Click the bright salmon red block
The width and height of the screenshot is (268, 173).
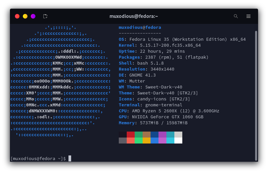[131, 141]
